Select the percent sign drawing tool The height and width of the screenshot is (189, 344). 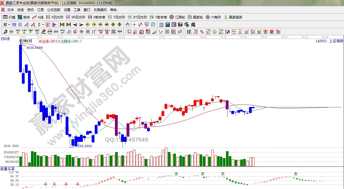pos(202,31)
